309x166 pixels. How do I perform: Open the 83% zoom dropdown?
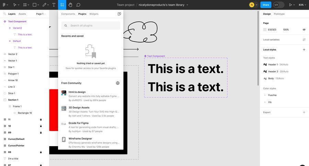pos(302,5)
